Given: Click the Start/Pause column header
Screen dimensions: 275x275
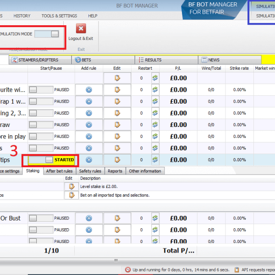Looking at the screenshot, I should [51, 68].
